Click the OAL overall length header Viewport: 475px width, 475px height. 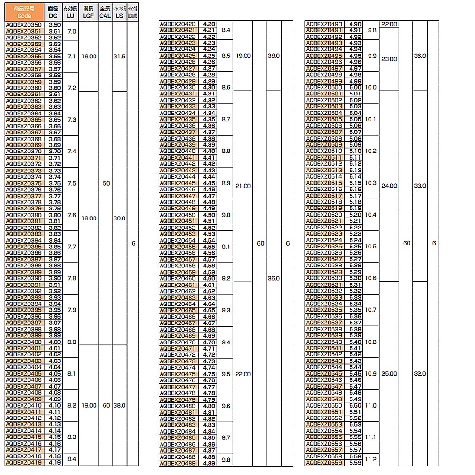(106, 12)
